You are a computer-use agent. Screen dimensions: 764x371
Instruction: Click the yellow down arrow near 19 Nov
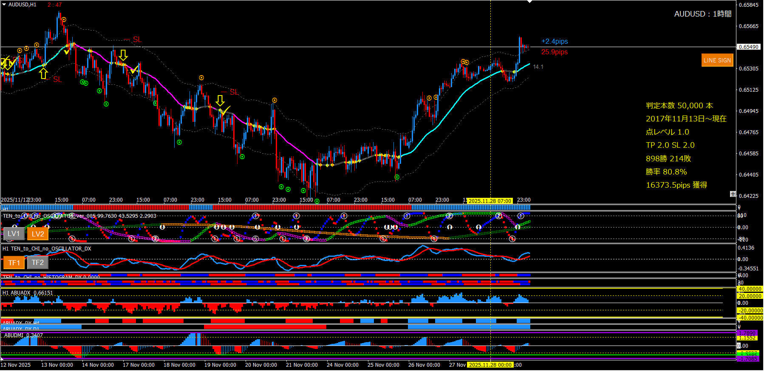[x=220, y=100]
